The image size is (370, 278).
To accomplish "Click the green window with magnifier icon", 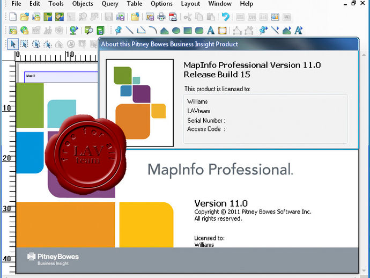I will pyautogui.click(x=88, y=31).
